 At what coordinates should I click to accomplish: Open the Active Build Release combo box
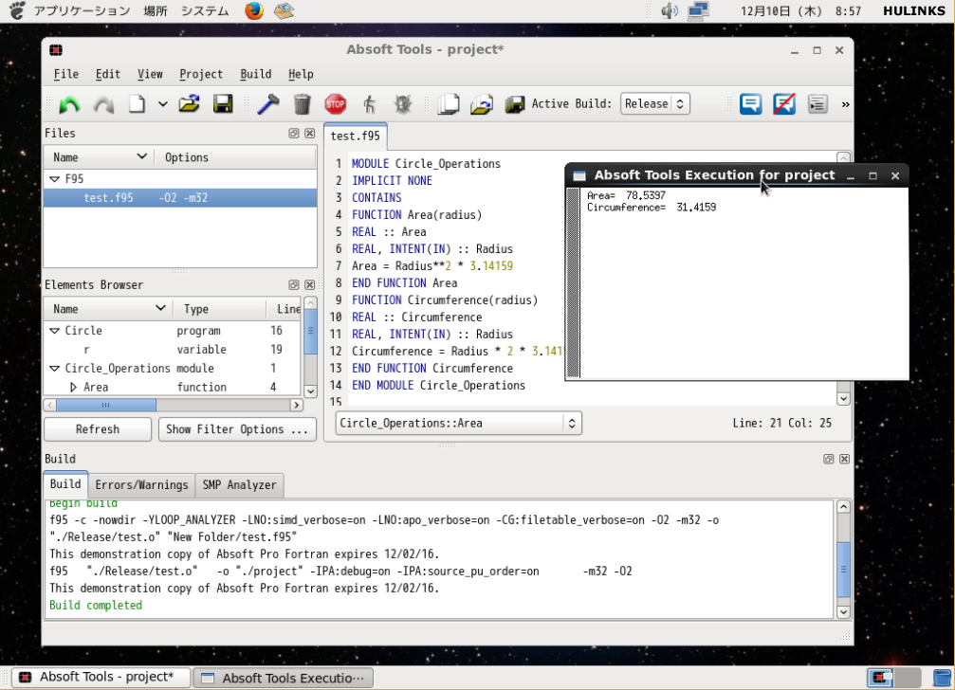[654, 103]
